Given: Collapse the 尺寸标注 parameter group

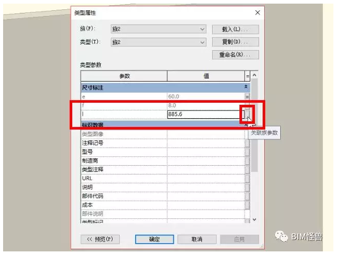Looking at the screenshot, I should [246, 88].
